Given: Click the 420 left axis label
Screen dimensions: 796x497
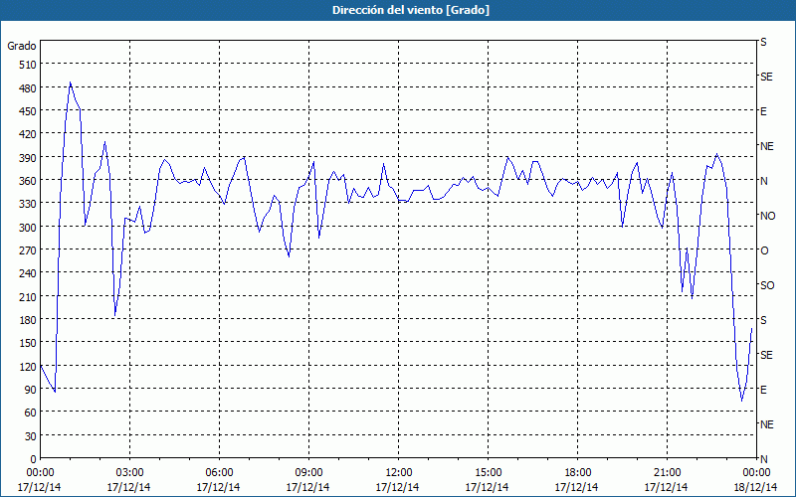Looking at the screenshot, I should click(29, 134).
